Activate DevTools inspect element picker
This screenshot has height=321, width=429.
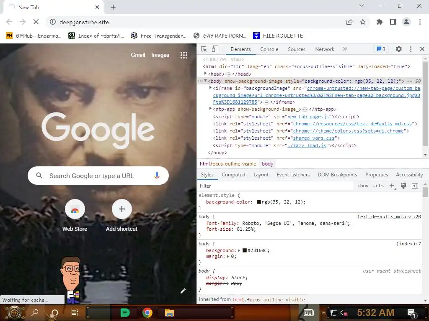tap(204, 49)
